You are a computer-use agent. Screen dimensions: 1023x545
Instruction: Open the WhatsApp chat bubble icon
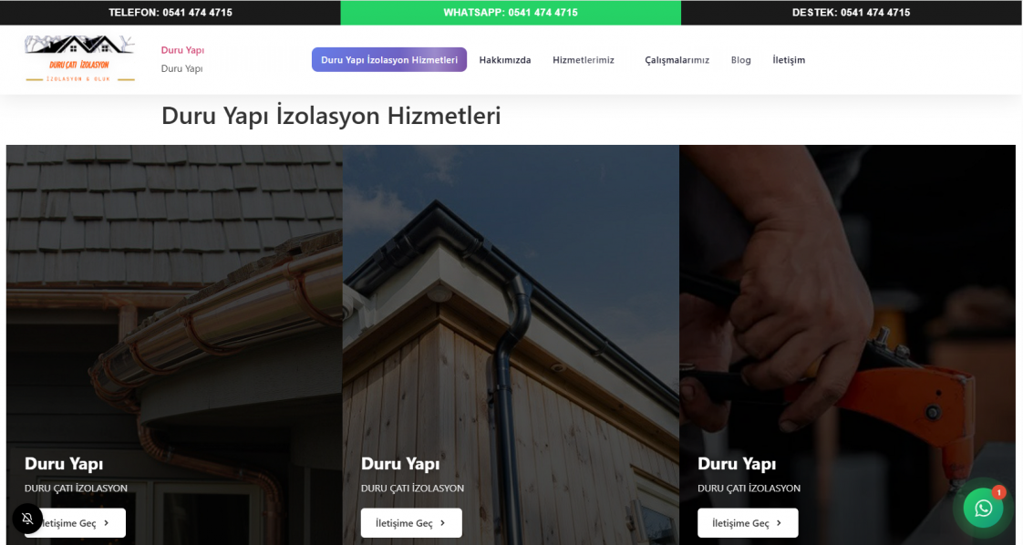pyautogui.click(x=983, y=509)
